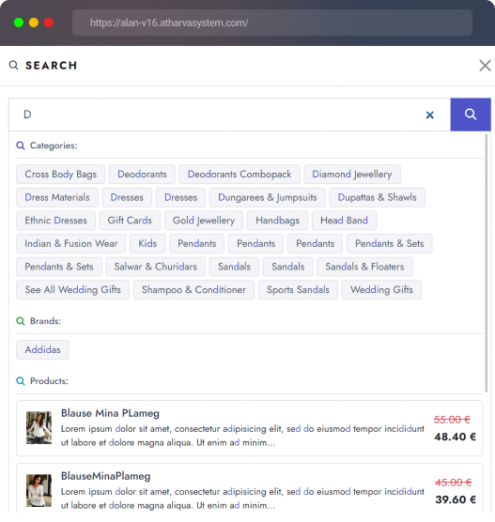Select Dungarees & Jumpsuits category

click(x=267, y=197)
